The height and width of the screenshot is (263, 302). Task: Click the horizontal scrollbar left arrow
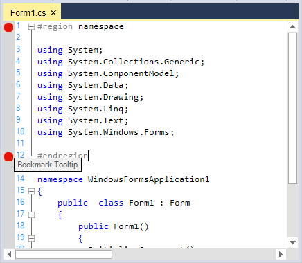[10, 255]
